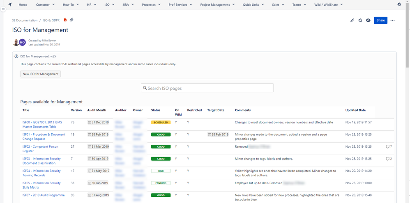Click the red page restrictions lock
This screenshot has height=203, width=410.
[x=65, y=20]
